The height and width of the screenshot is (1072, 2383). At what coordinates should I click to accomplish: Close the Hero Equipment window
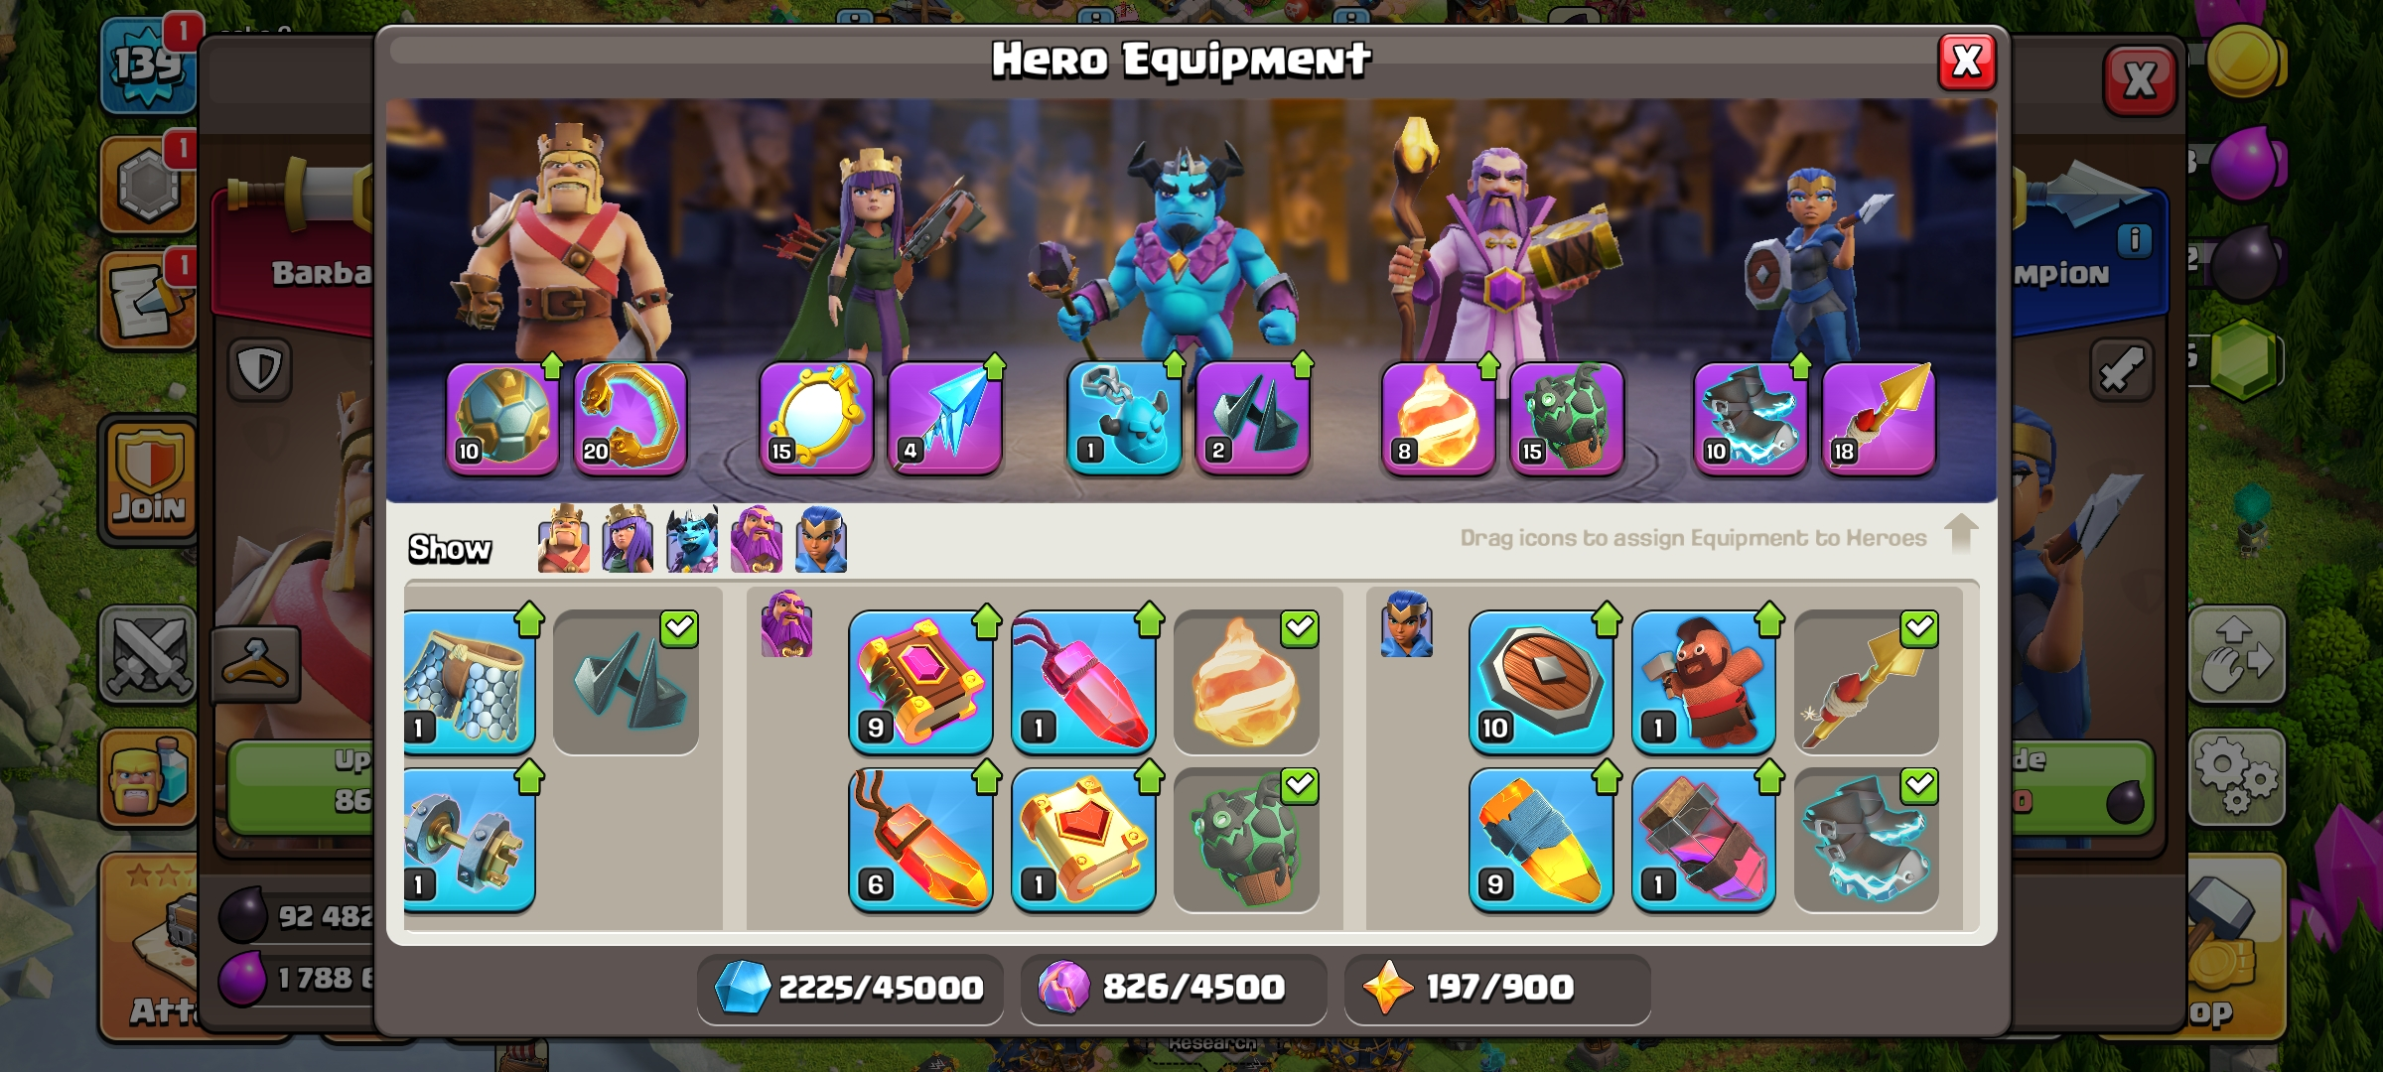1967,62
